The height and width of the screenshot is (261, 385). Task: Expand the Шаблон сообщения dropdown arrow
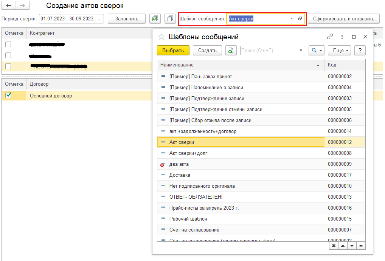292,19
